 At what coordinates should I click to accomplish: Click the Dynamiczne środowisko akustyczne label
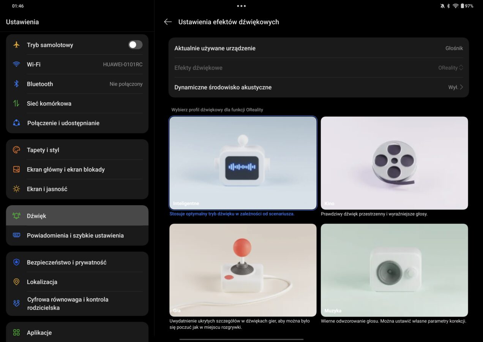(x=223, y=87)
